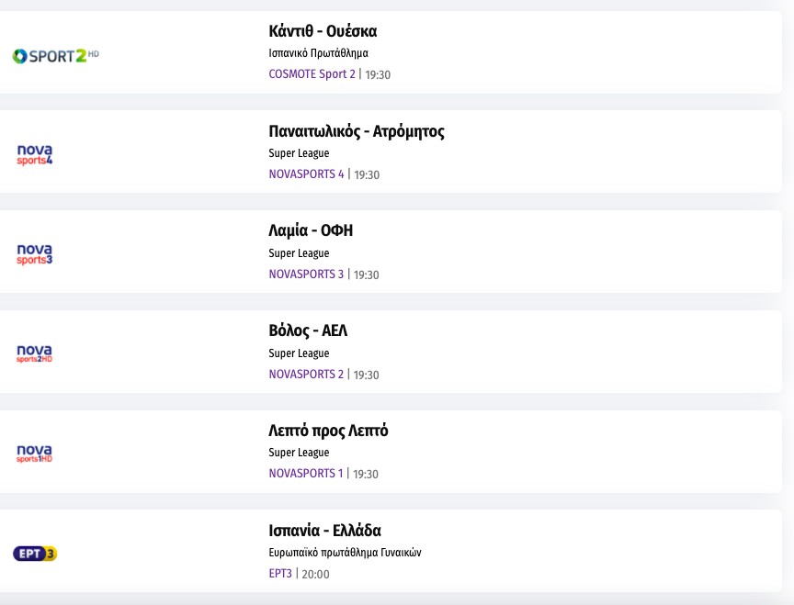Open the NOVASPORTS 4 channel link

(x=306, y=174)
